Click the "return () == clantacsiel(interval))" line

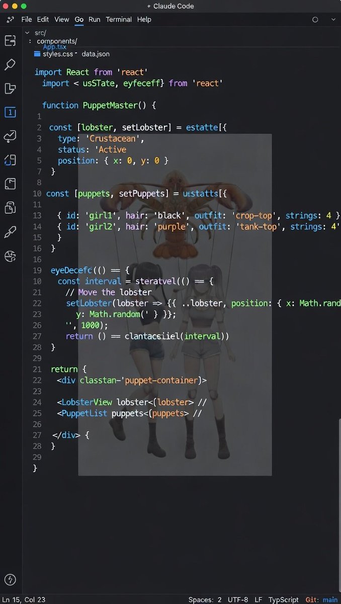(x=147, y=336)
